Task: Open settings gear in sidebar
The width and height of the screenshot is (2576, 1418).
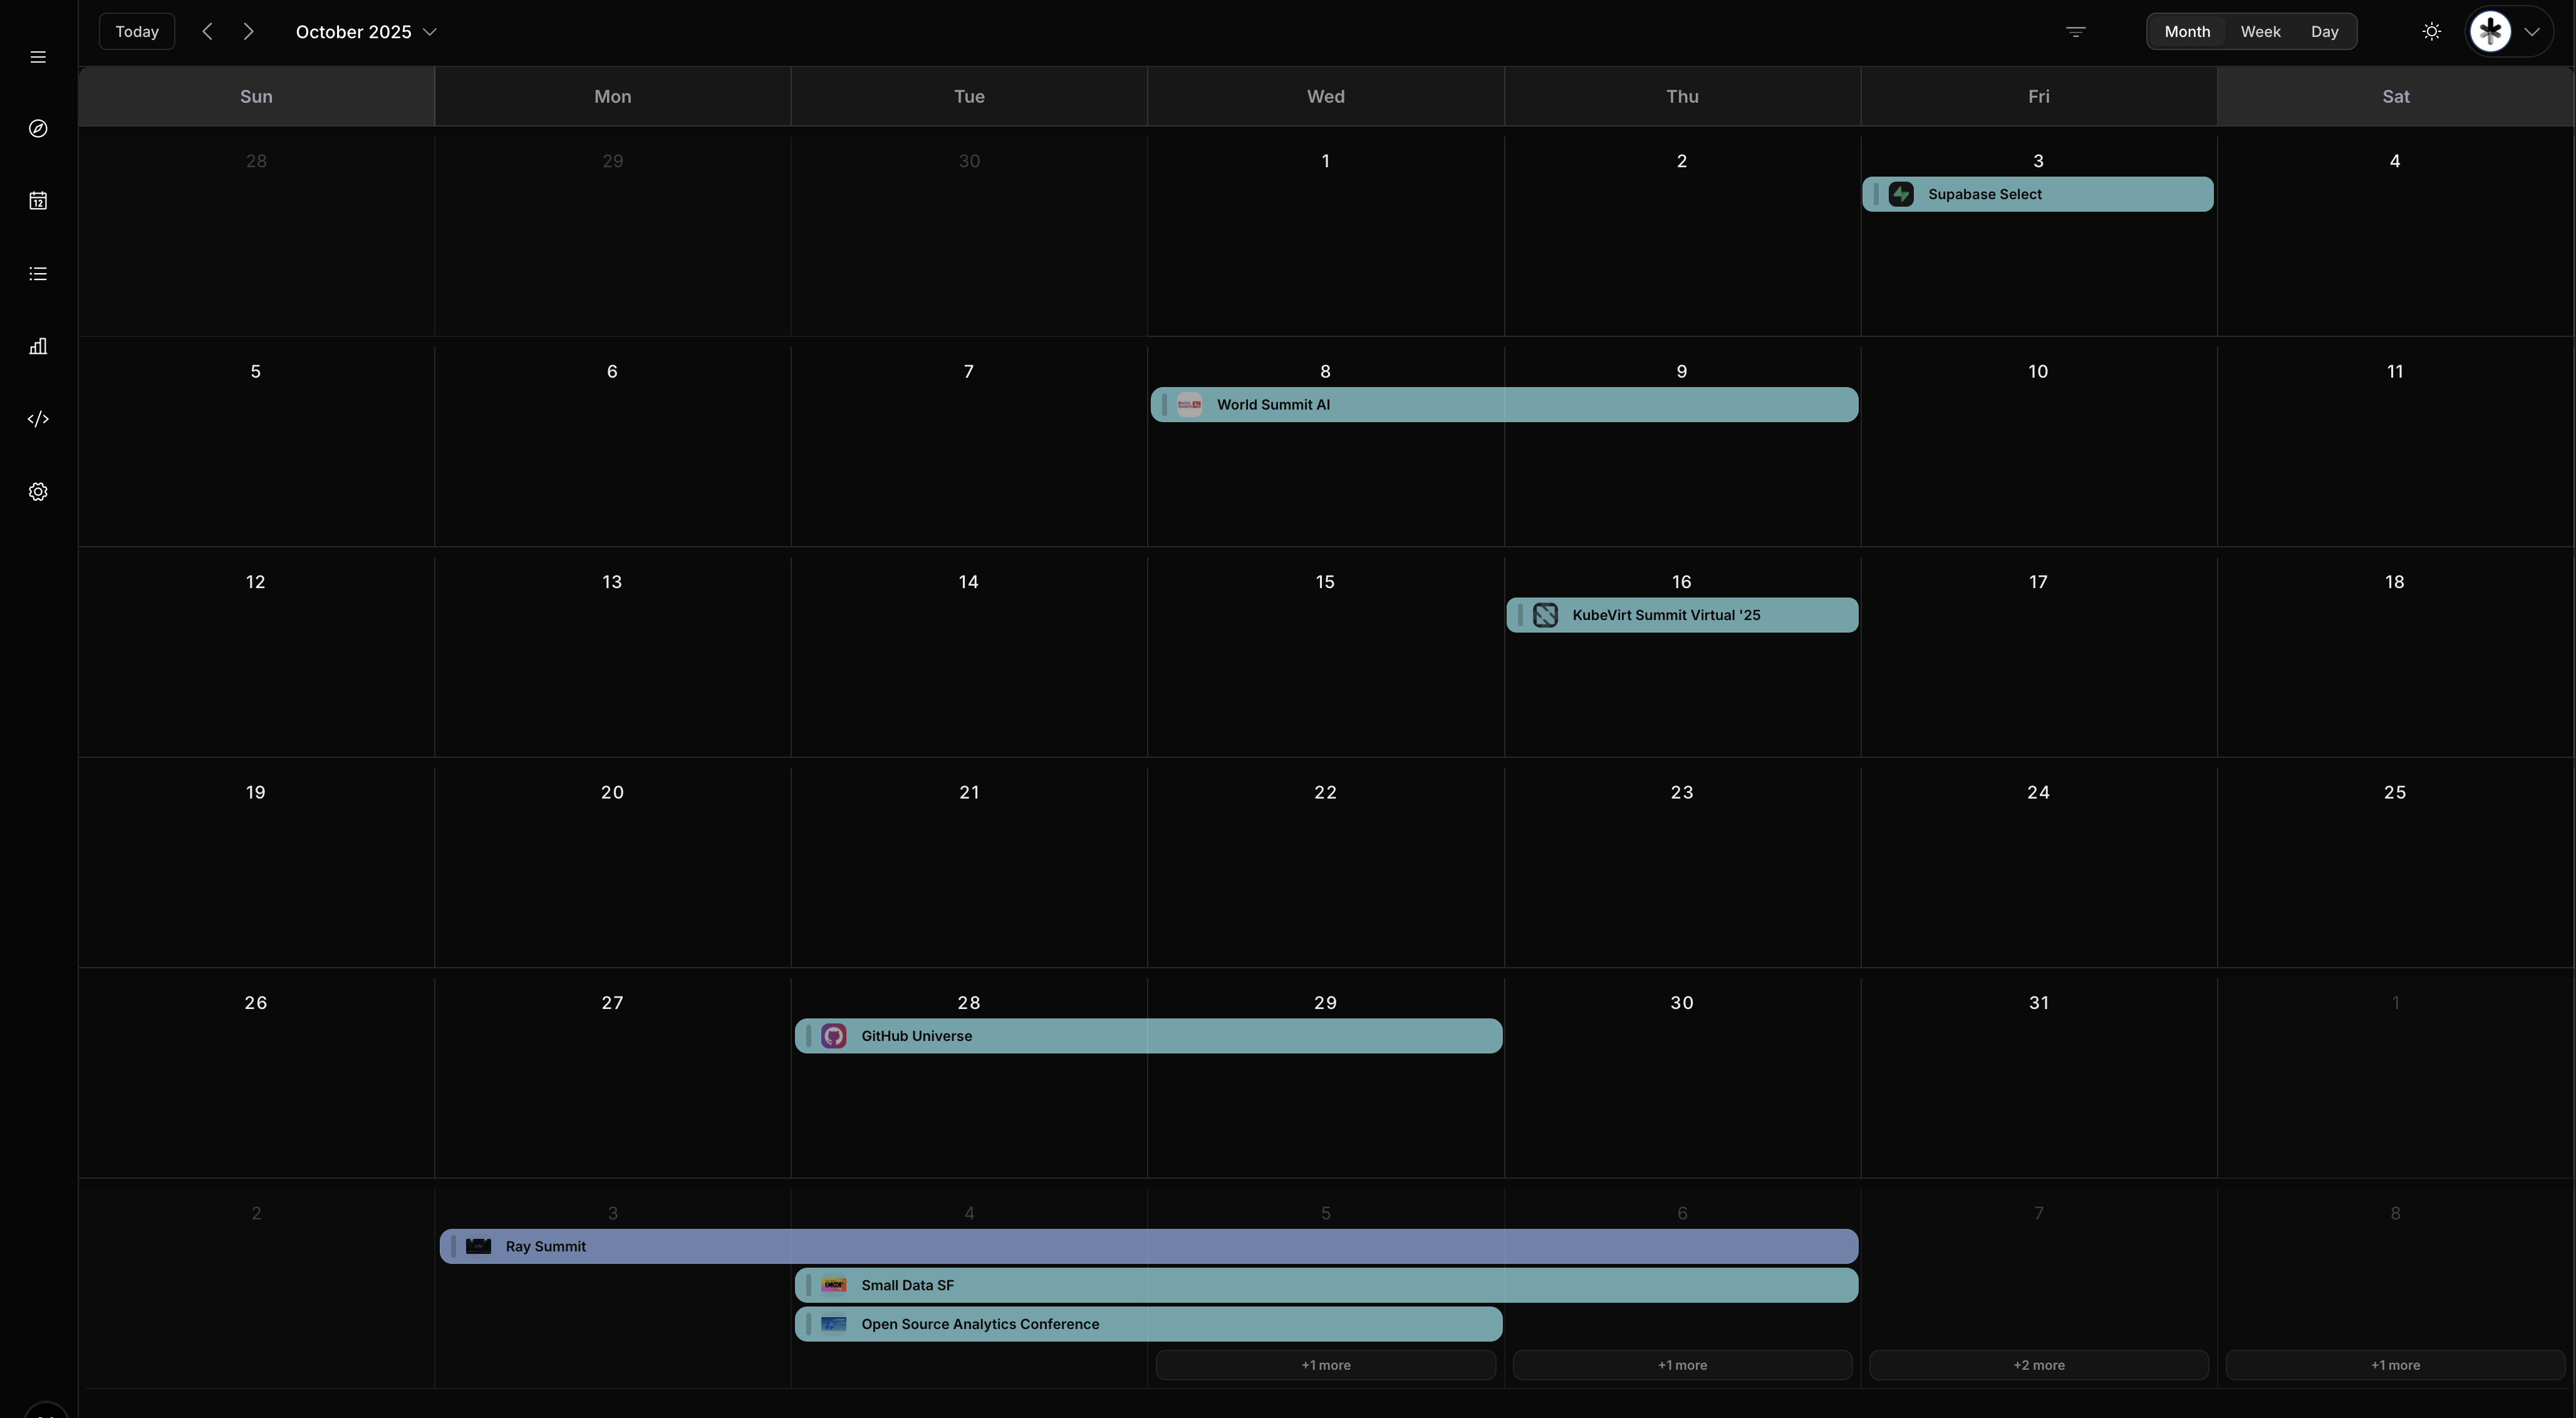Action: 38,492
